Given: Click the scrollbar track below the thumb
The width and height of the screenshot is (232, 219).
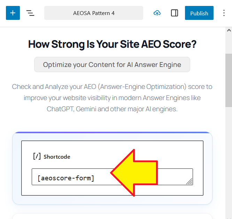Looking at the screenshot, I should [229, 157].
